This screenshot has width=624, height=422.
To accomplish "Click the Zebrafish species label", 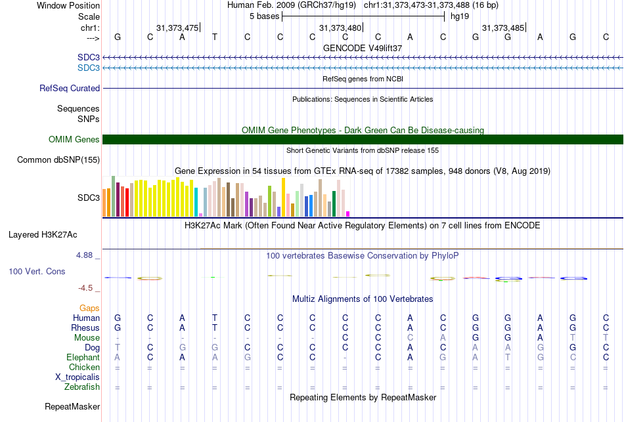I will [82, 387].
